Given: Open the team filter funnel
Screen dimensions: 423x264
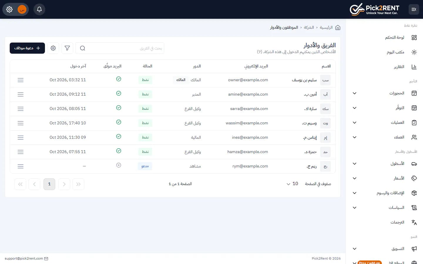Looking at the screenshot, I should click(x=67, y=48).
